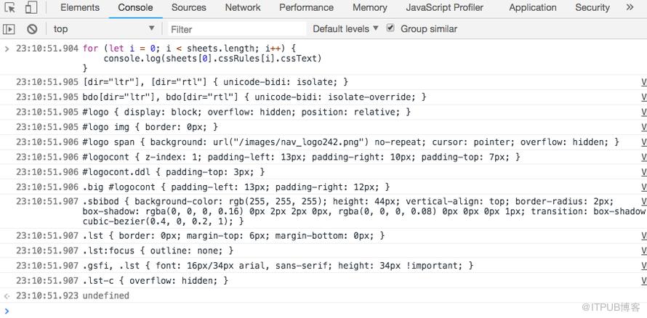Open more tabs double-chevron icon
647x318 pixels.
click(630, 7)
